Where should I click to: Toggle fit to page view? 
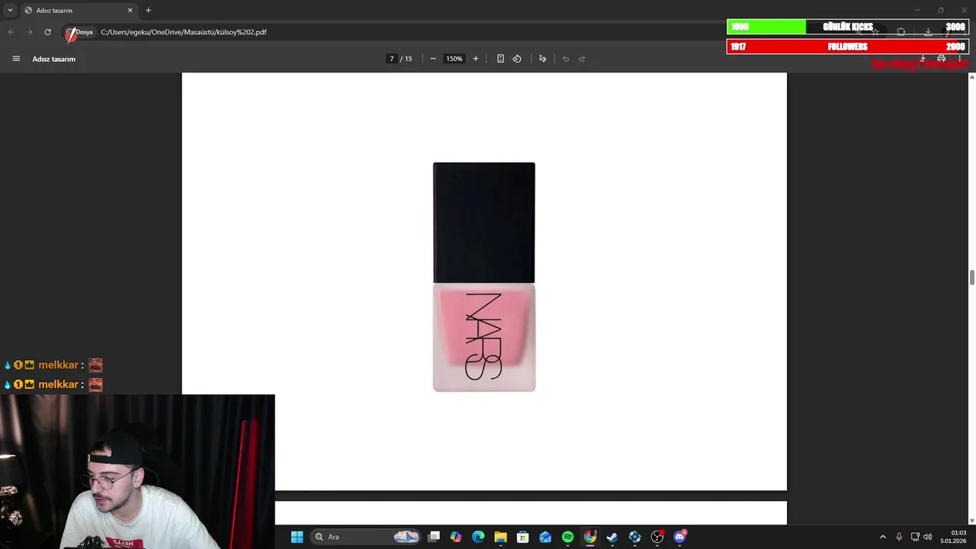click(x=500, y=59)
